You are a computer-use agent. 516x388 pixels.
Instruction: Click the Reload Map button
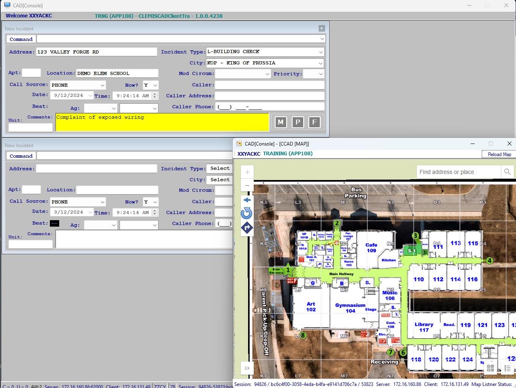tap(499, 154)
